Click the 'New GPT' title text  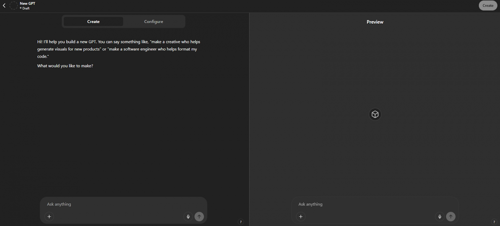27,4
